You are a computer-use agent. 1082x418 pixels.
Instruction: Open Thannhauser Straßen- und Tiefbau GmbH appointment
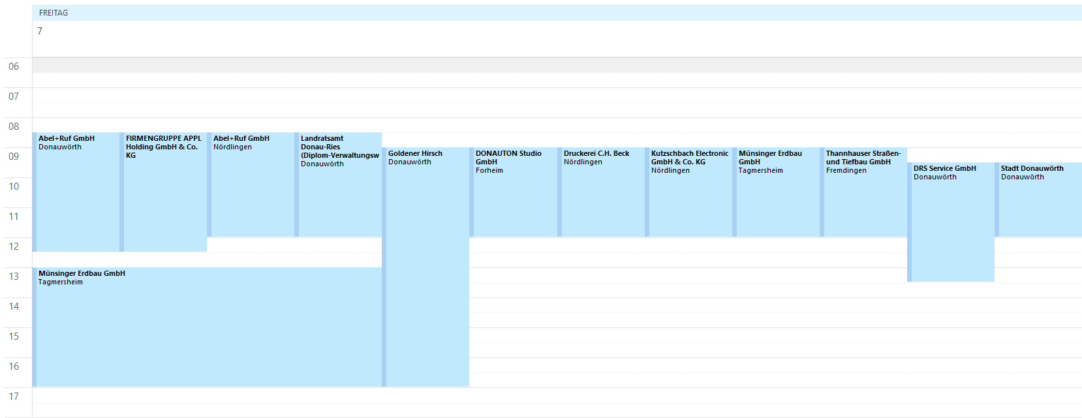[x=863, y=192]
